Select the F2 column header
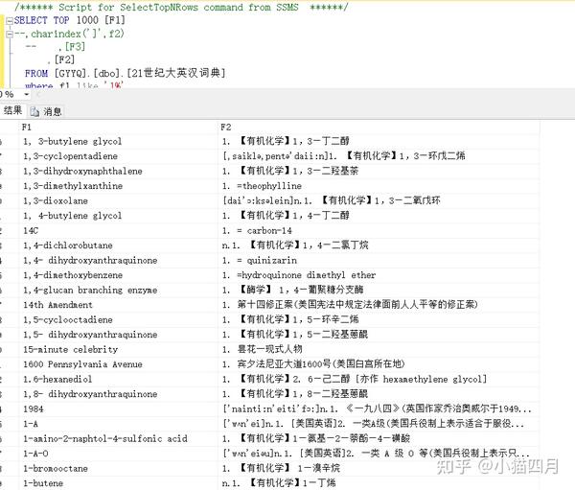The image size is (575, 490). 379,128
